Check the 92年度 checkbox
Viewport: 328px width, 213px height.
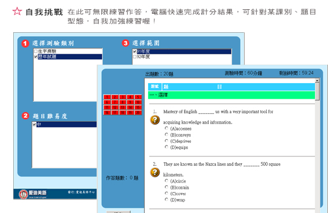[x=135, y=57]
